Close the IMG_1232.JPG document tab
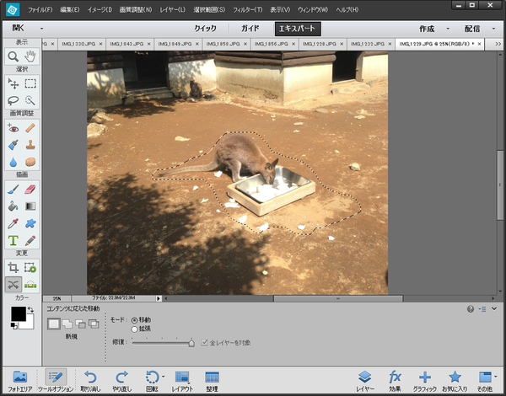Image resolution: width=506 pixels, height=396 pixels. click(x=390, y=44)
